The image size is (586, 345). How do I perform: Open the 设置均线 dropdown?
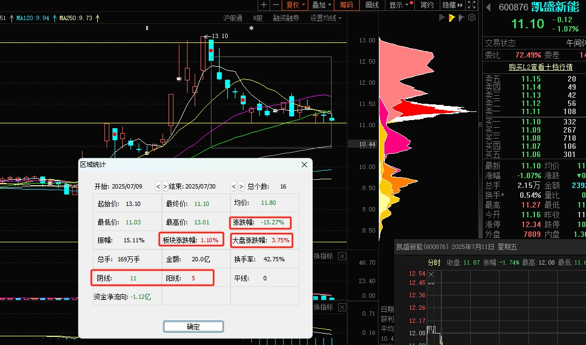point(326,18)
